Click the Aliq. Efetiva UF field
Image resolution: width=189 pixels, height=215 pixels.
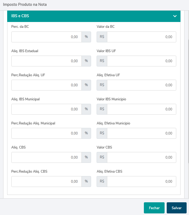pos(141,85)
